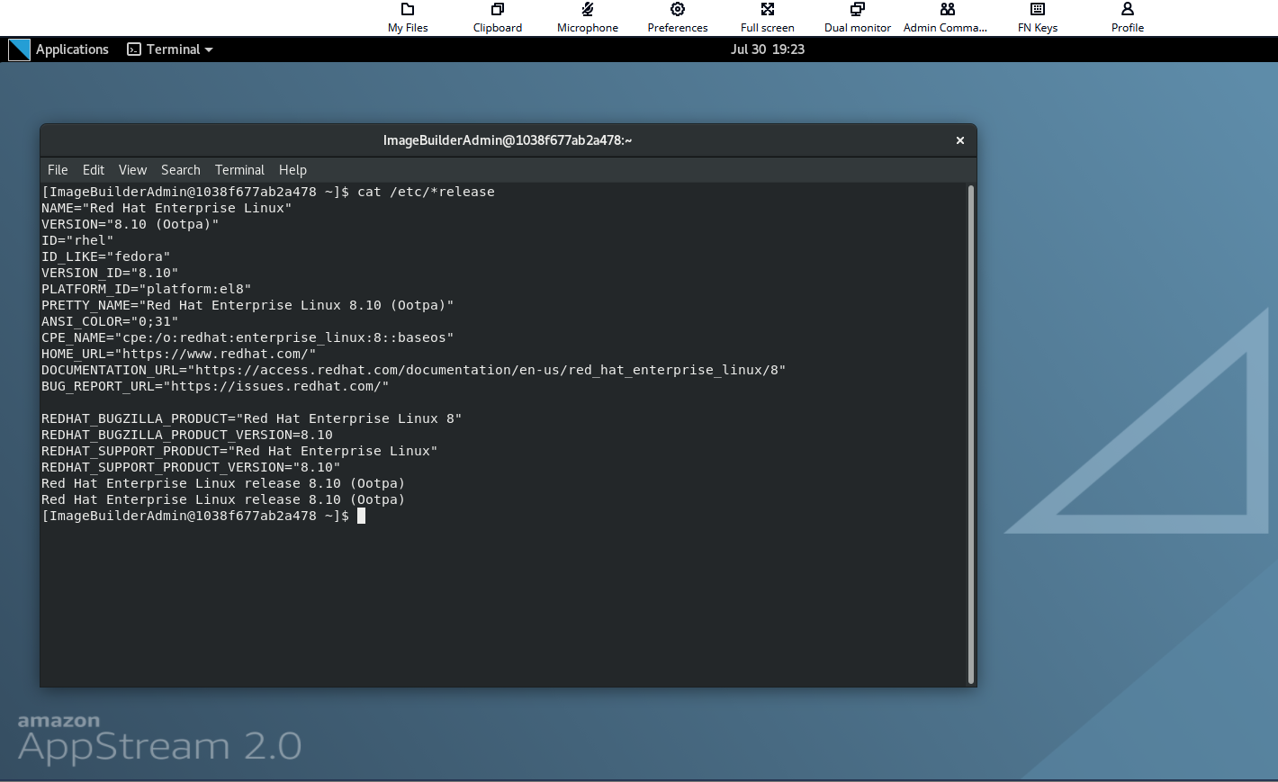
Task: Open My Files from the AppStream toolbar
Action: (407, 18)
